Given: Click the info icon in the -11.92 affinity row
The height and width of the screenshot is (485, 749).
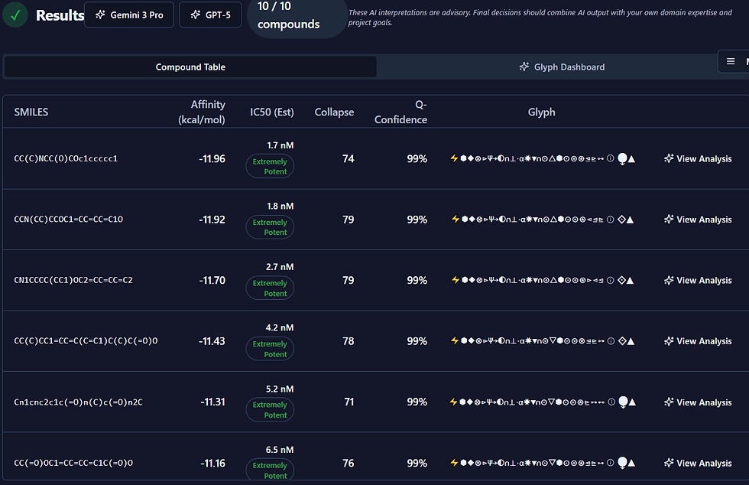Looking at the screenshot, I should click(611, 220).
